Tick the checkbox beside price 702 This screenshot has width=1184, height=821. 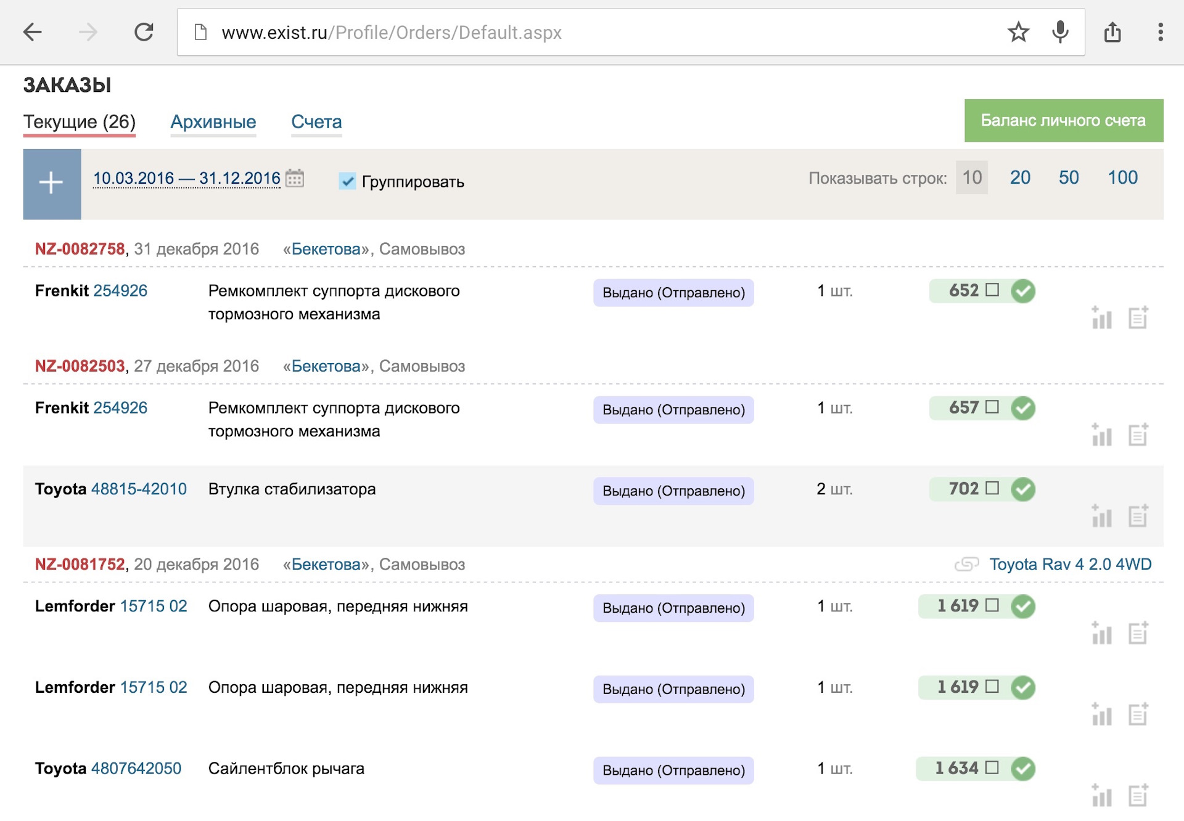992,488
